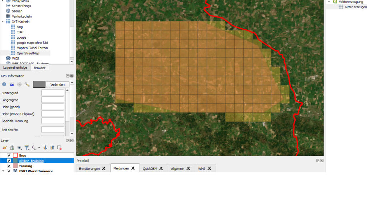367x221 pixels.
Task: Click the Verbinden button
Action: coord(58,85)
